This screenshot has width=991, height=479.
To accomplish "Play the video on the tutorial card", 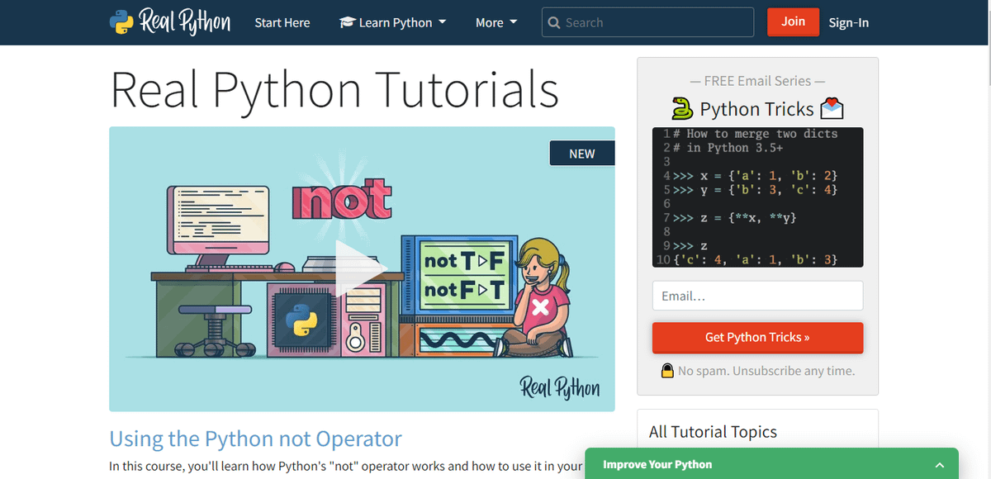I will pyautogui.click(x=362, y=269).
